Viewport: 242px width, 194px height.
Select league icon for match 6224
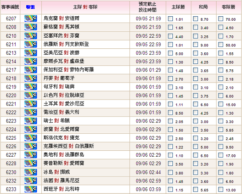pyautogui.click(x=31, y=129)
